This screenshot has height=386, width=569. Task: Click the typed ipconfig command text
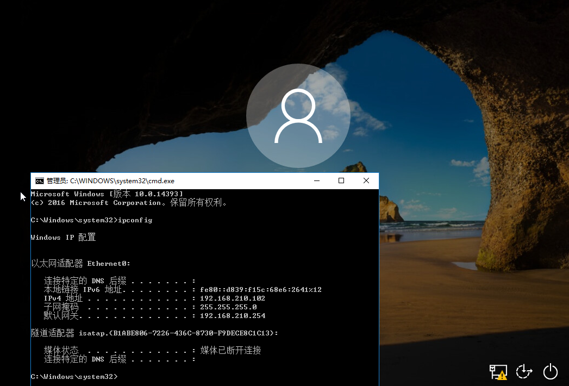point(136,220)
